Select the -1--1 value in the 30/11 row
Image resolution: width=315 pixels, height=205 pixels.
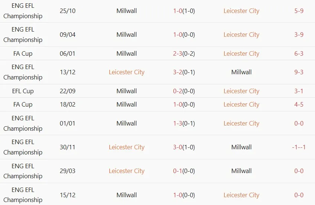(x=299, y=147)
